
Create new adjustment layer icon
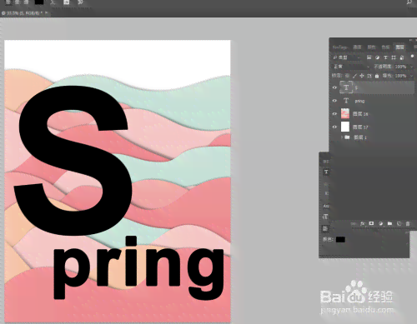click(380, 223)
